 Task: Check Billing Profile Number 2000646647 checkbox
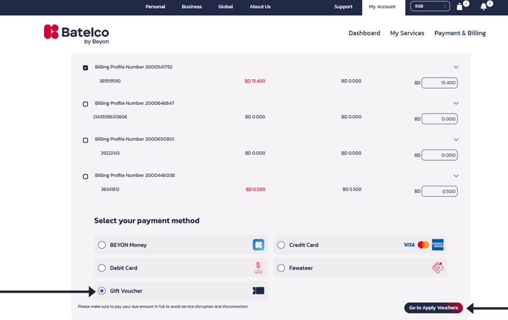pyautogui.click(x=85, y=104)
